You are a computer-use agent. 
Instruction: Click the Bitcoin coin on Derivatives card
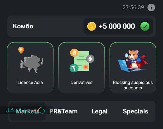click(74, 53)
